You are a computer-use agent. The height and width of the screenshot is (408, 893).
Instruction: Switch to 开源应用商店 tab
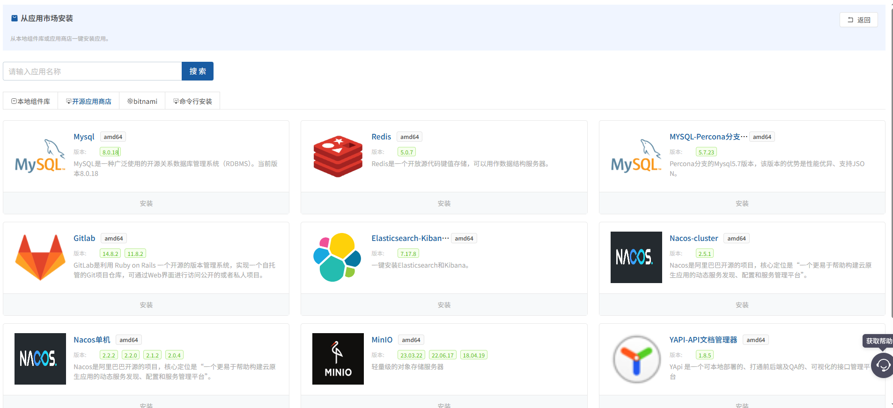(x=89, y=101)
